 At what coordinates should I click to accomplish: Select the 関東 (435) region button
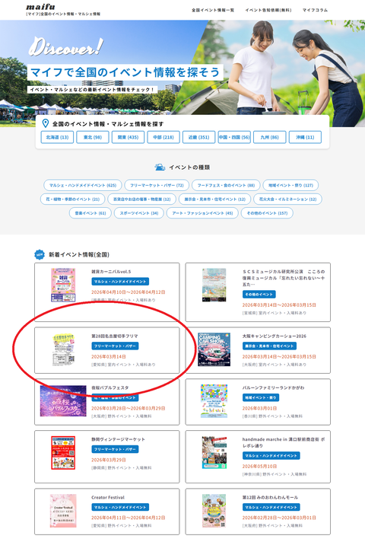128,137
